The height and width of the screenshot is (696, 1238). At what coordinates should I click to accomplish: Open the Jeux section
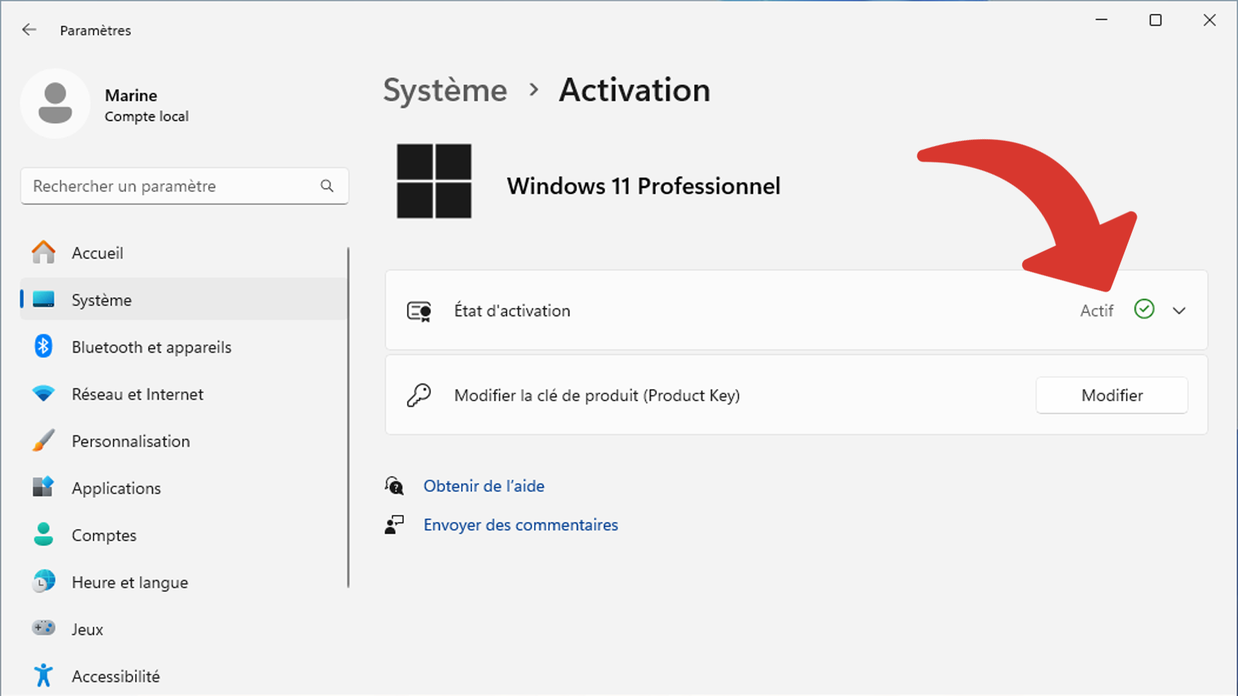[x=183, y=629]
